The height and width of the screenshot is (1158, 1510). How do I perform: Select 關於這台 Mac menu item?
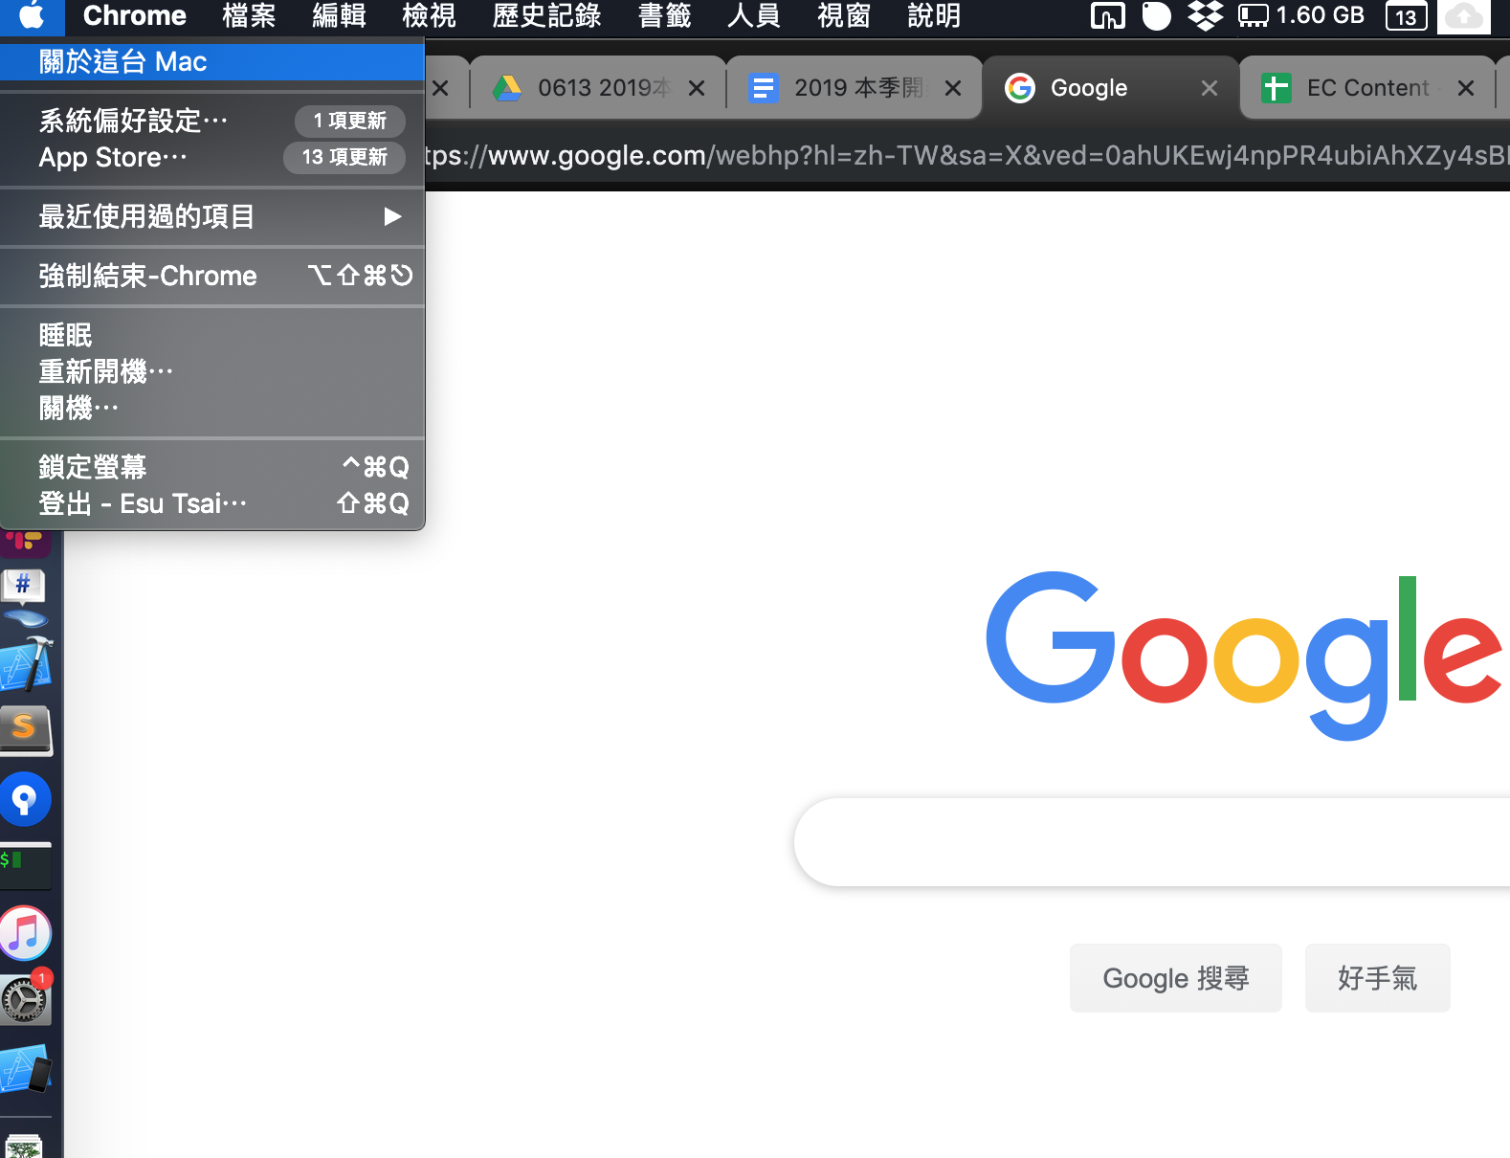212,62
